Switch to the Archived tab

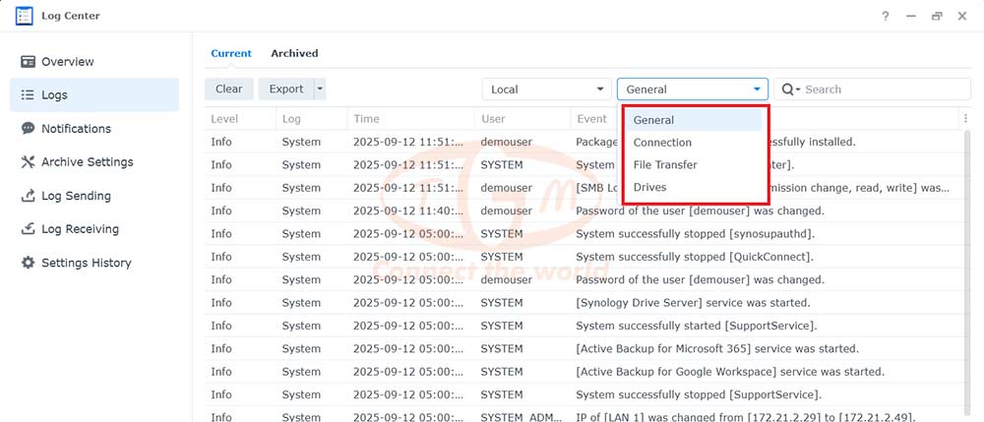coord(294,53)
